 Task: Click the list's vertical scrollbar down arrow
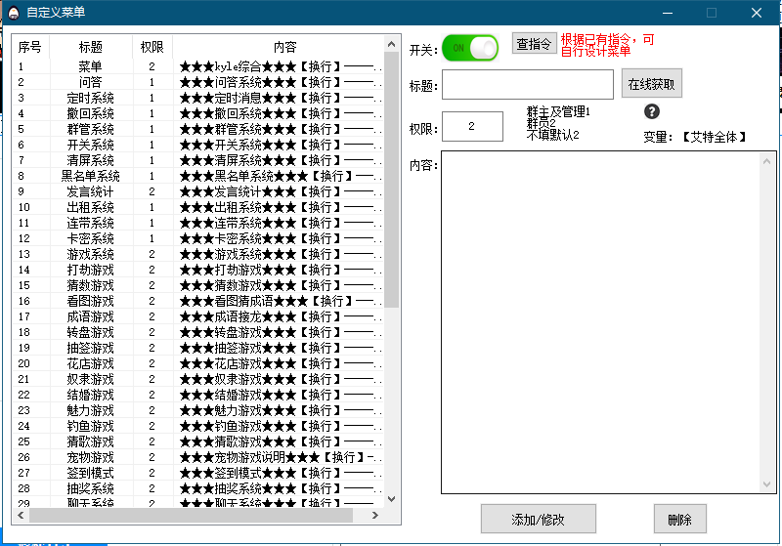point(392,499)
